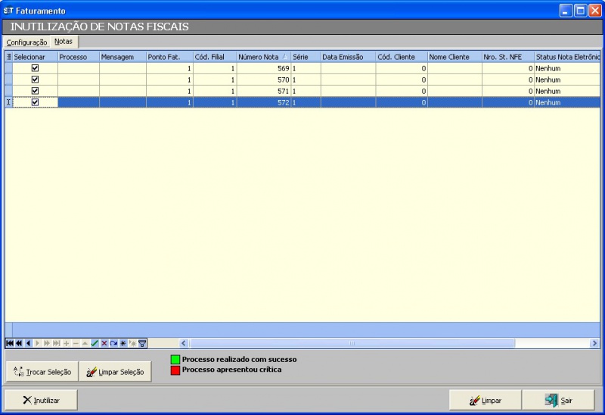
Task: Click the Série column header
Action: (305, 57)
